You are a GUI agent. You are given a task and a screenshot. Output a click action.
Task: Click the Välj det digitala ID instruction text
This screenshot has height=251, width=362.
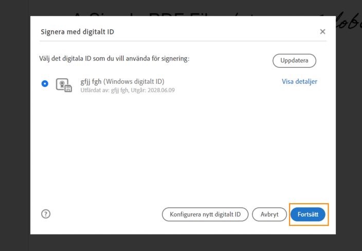pos(115,59)
